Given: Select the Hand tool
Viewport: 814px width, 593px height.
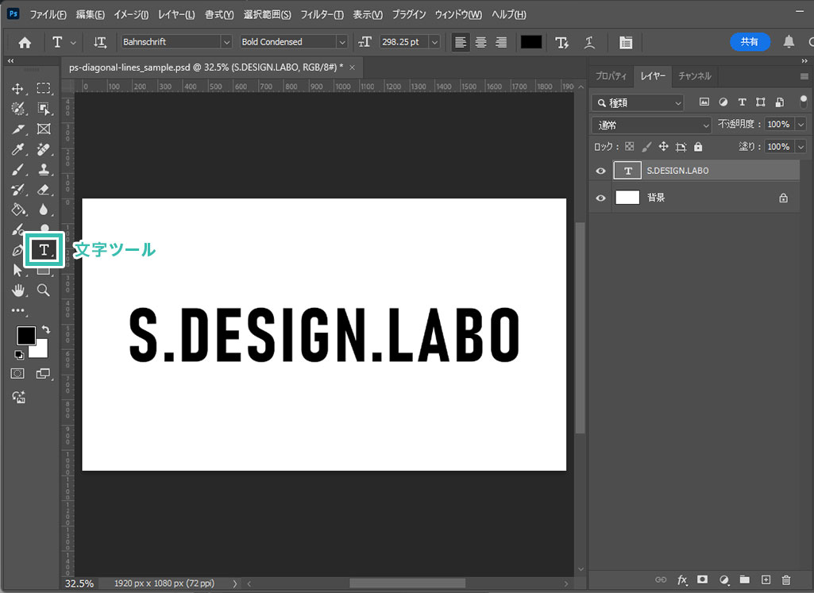Looking at the screenshot, I should (17, 291).
